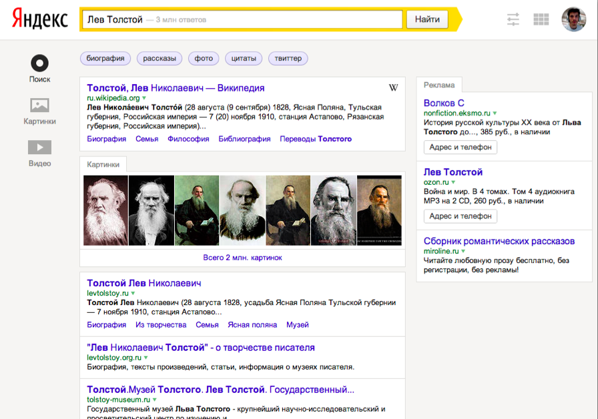Image resolution: width=598 pixels, height=419 pixels.
Task: Open the Википедия result title
Action: pyautogui.click(x=176, y=88)
